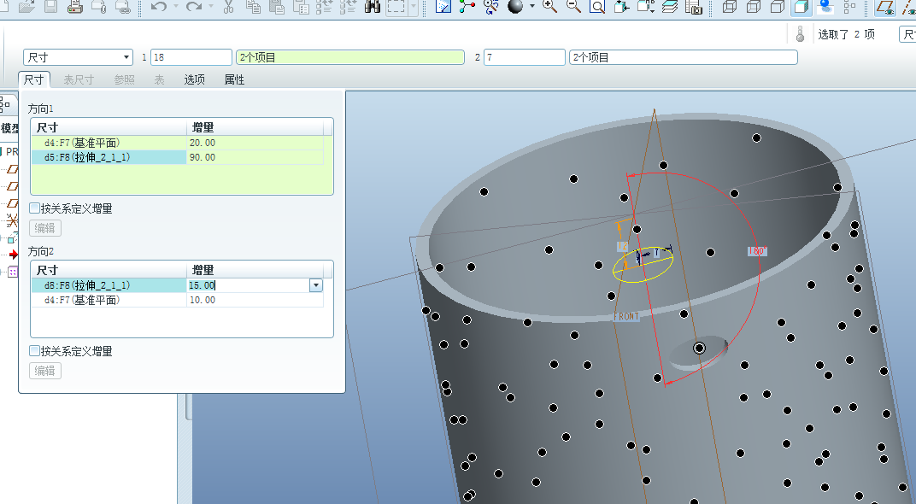Switch to the 尺寸 tab
This screenshot has width=916, height=504.
[34, 79]
